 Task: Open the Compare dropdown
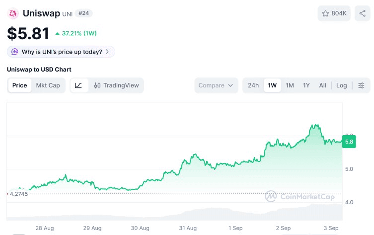tap(216, 85)
